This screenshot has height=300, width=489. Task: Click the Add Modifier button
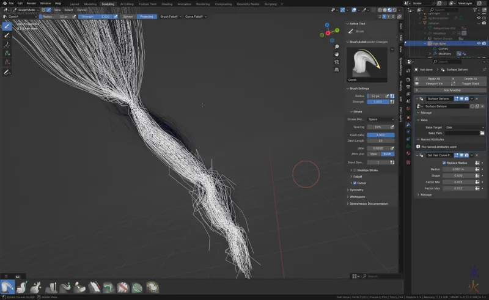[450, 90]
